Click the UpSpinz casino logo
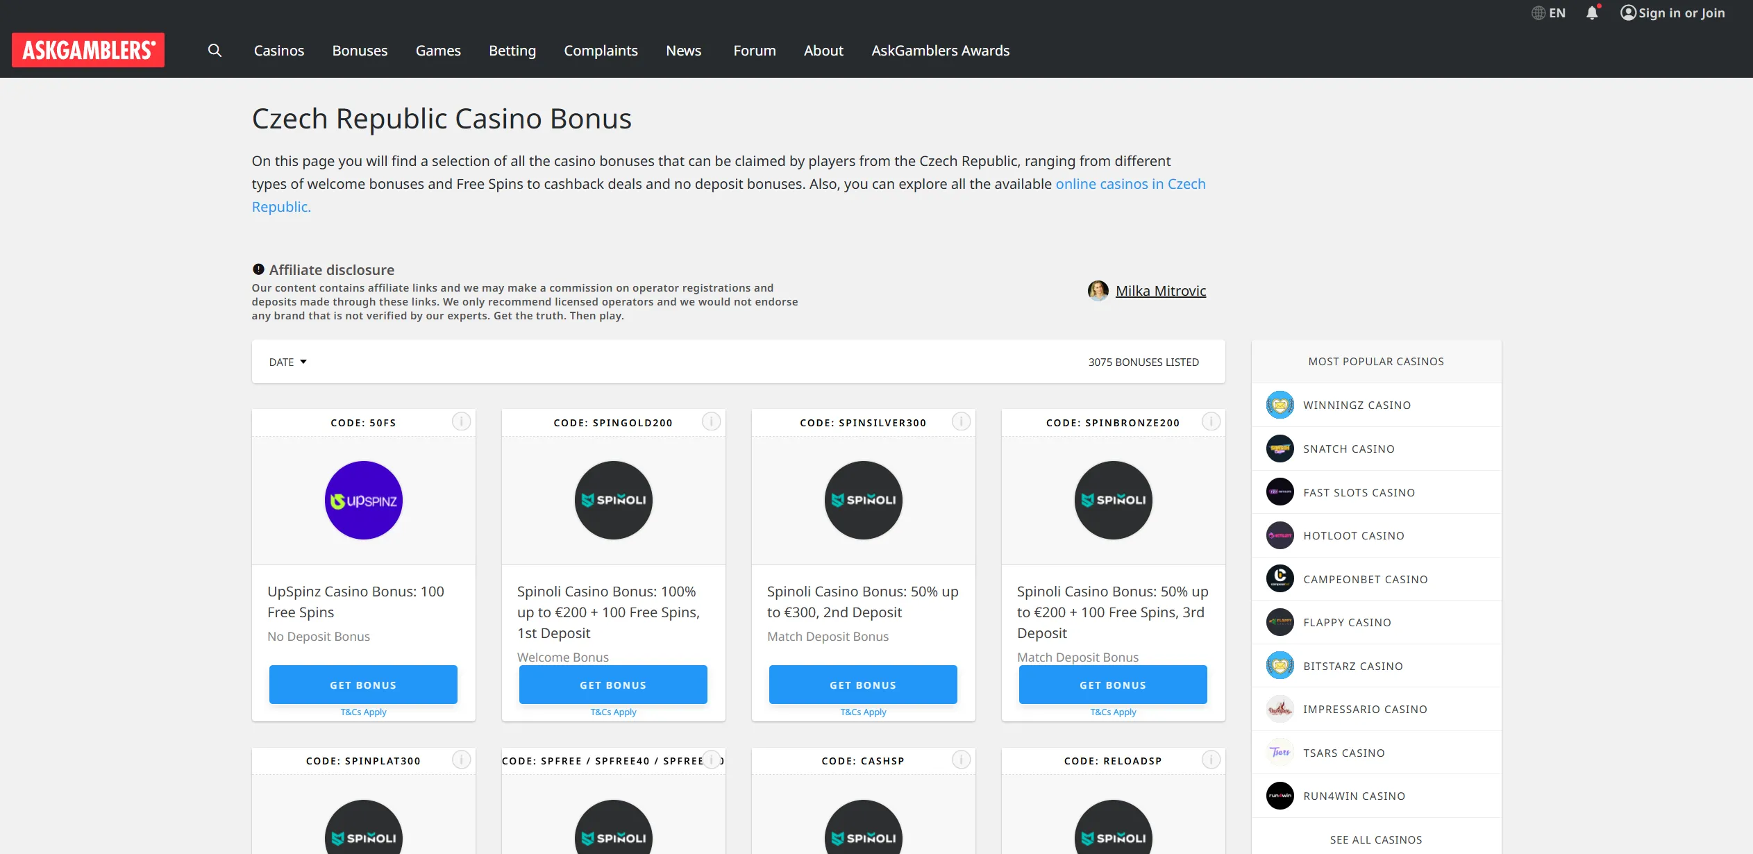The height and width of the screenshot is (854, 1753). (364, 500)
